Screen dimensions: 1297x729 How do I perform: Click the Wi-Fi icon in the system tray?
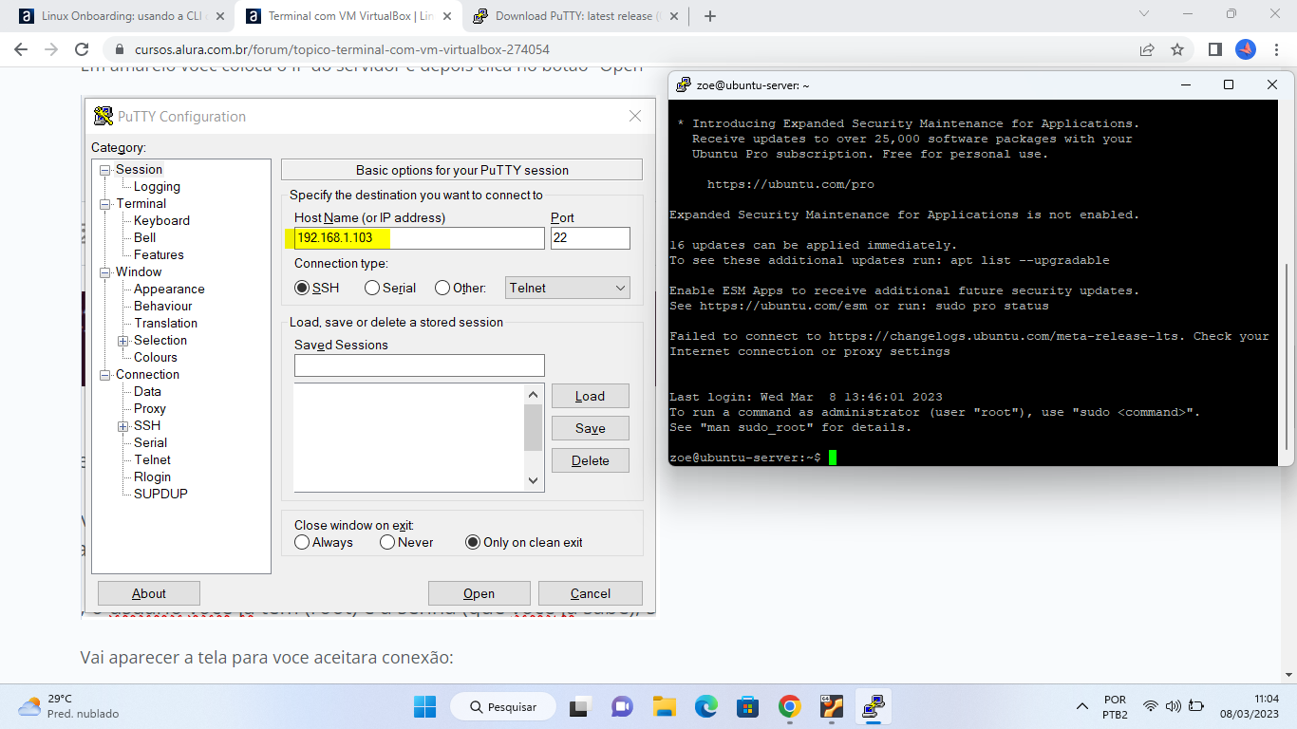click(1151, 707)
